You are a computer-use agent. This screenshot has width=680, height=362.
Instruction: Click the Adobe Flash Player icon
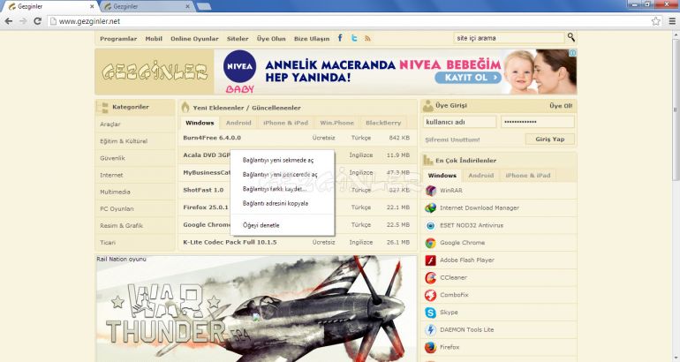431,260
